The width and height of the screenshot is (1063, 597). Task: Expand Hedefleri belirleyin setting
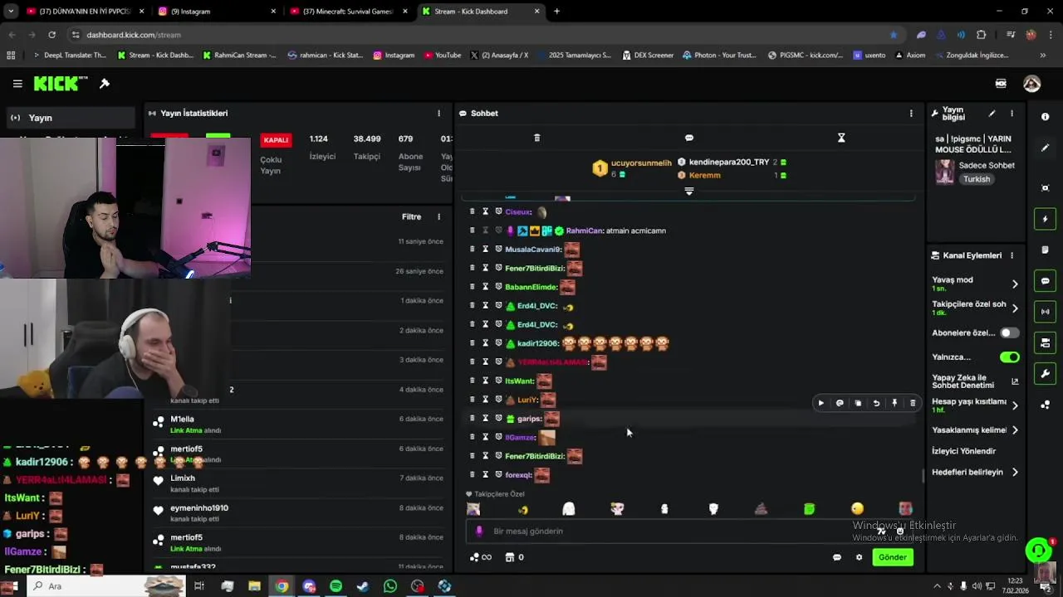1015,473
